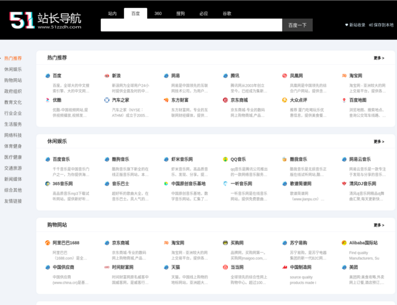Click the Alibaba国际站 icon
397x305 pixels.
click(x=344, y=243)
